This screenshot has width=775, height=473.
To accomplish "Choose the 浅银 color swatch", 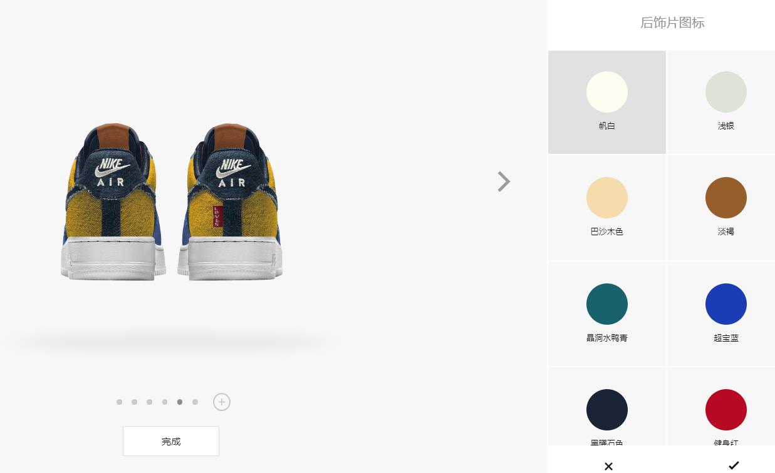I will (x=726, y=92).
